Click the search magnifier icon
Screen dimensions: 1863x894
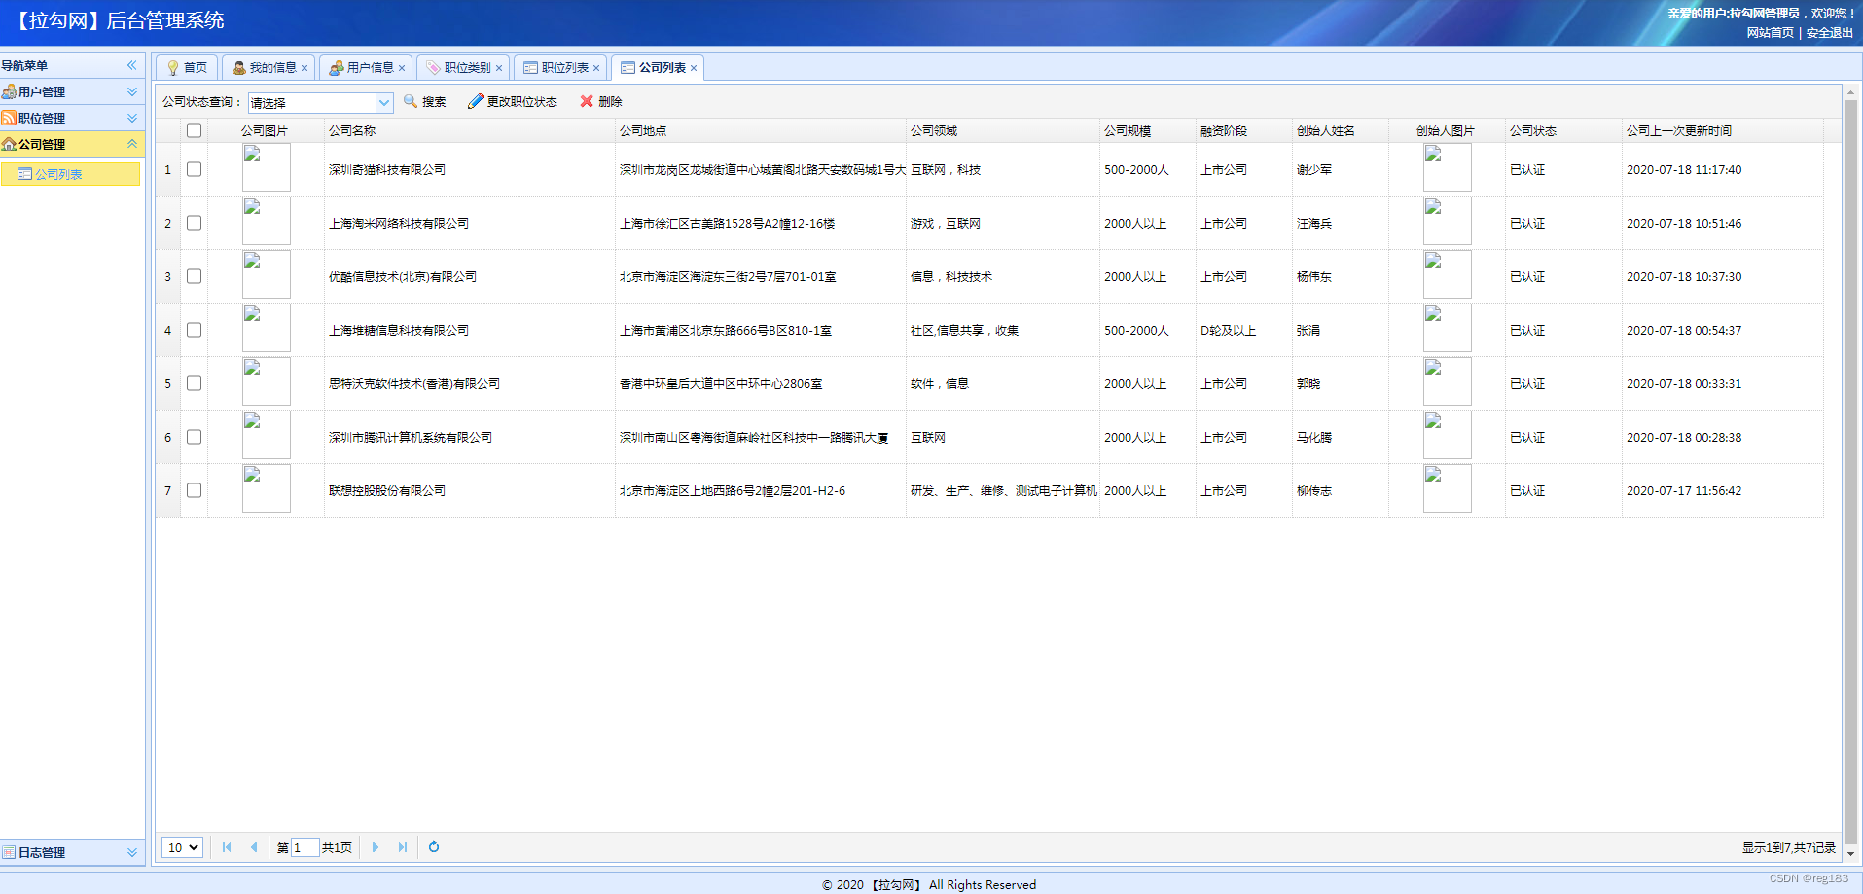411,101
